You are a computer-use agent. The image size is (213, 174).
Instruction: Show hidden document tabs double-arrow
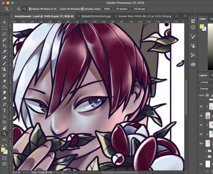pyautogui.click(x=185, y=16)
